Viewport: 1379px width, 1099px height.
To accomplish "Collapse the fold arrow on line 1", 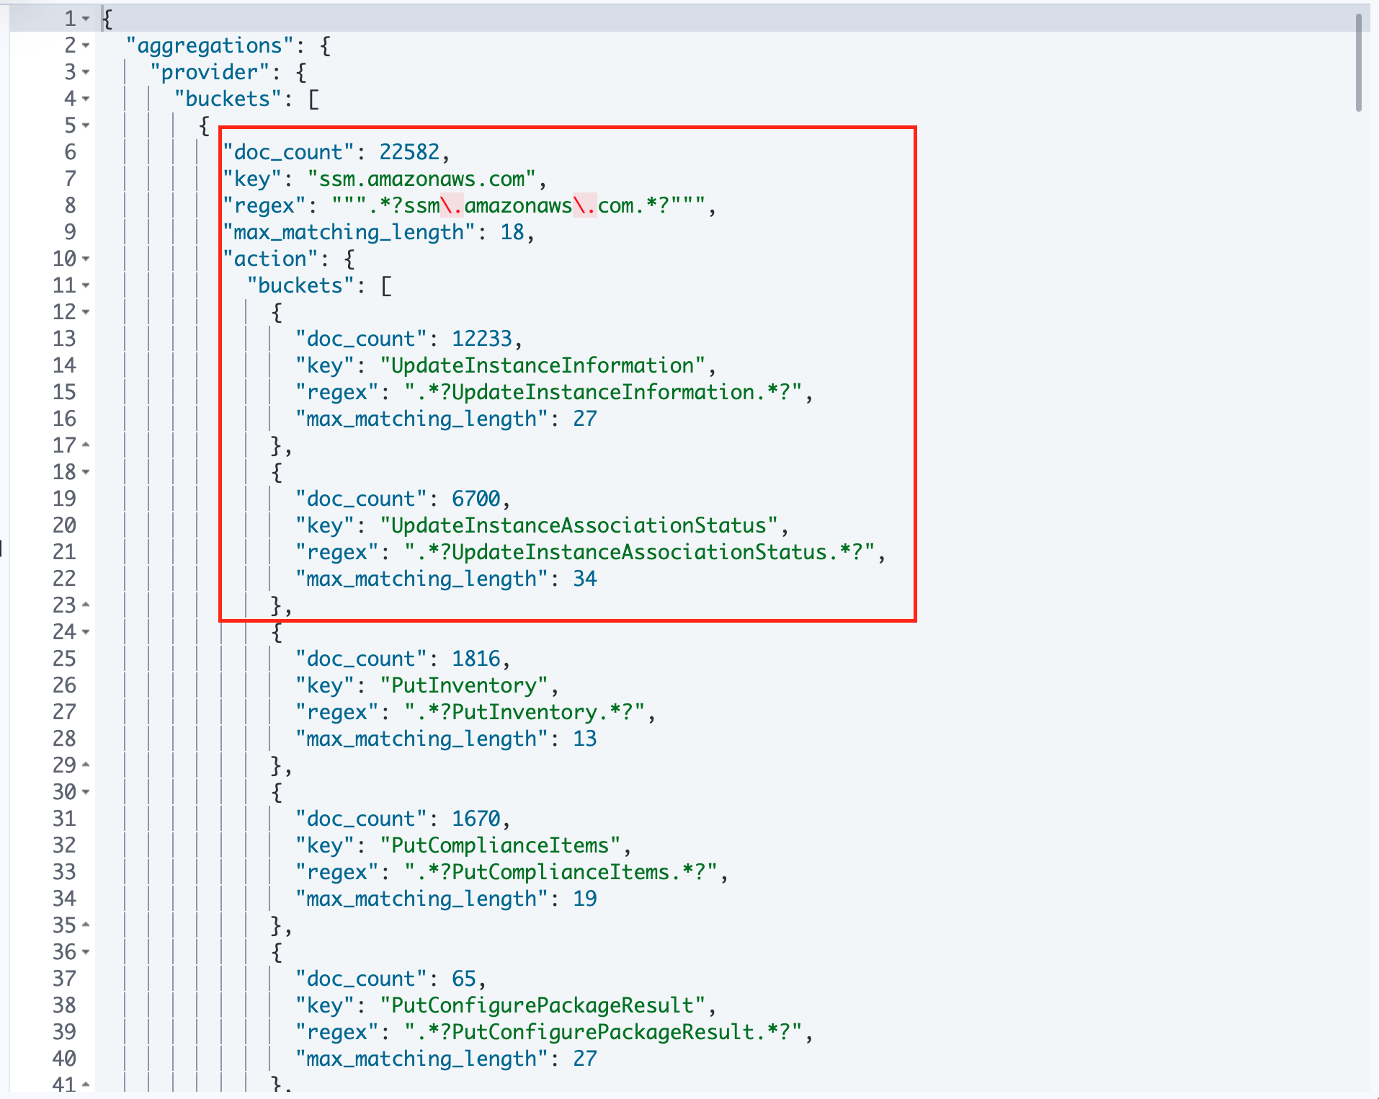I will coord(86,19).
